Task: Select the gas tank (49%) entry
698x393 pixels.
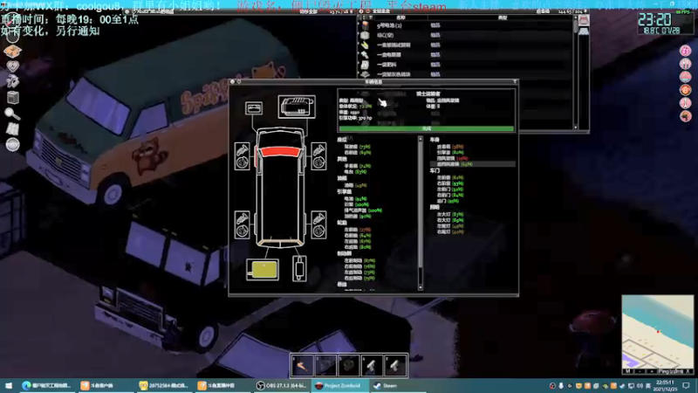Action: [x=355, y=185]
